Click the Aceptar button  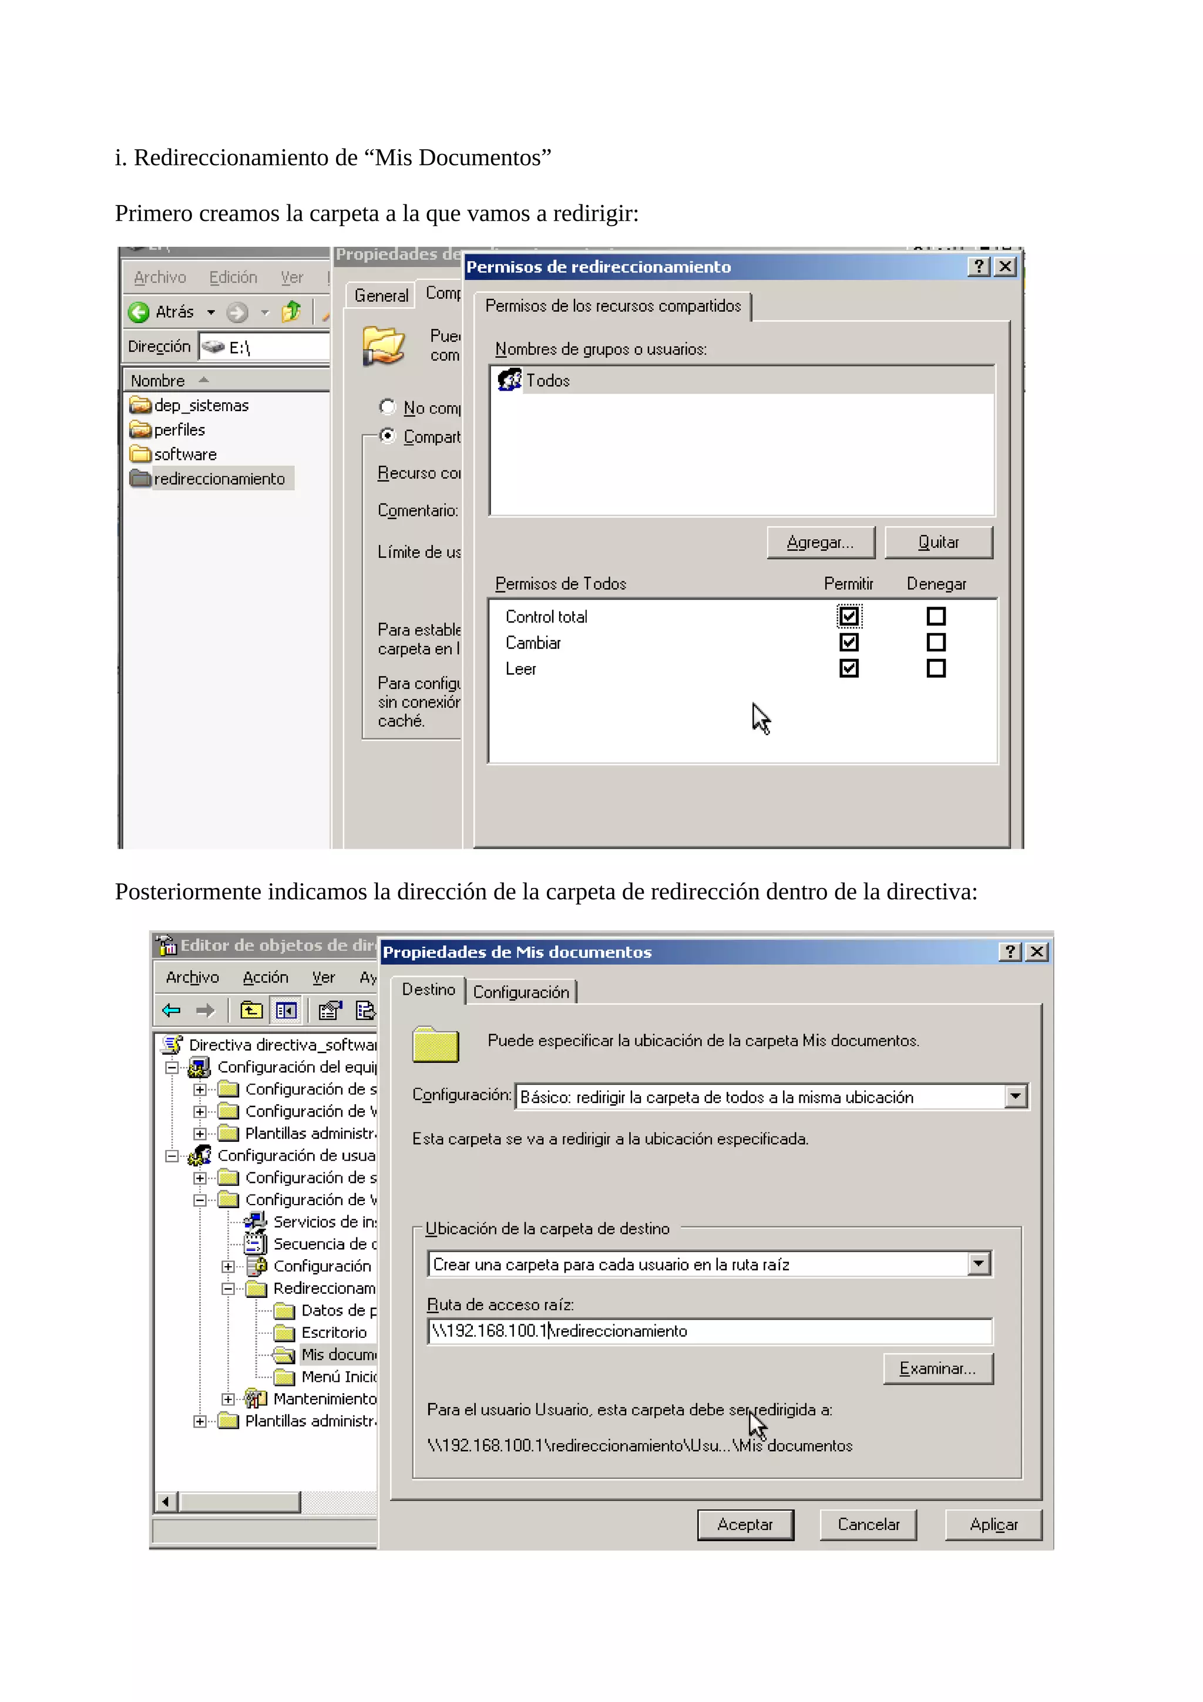(745, 1524)
